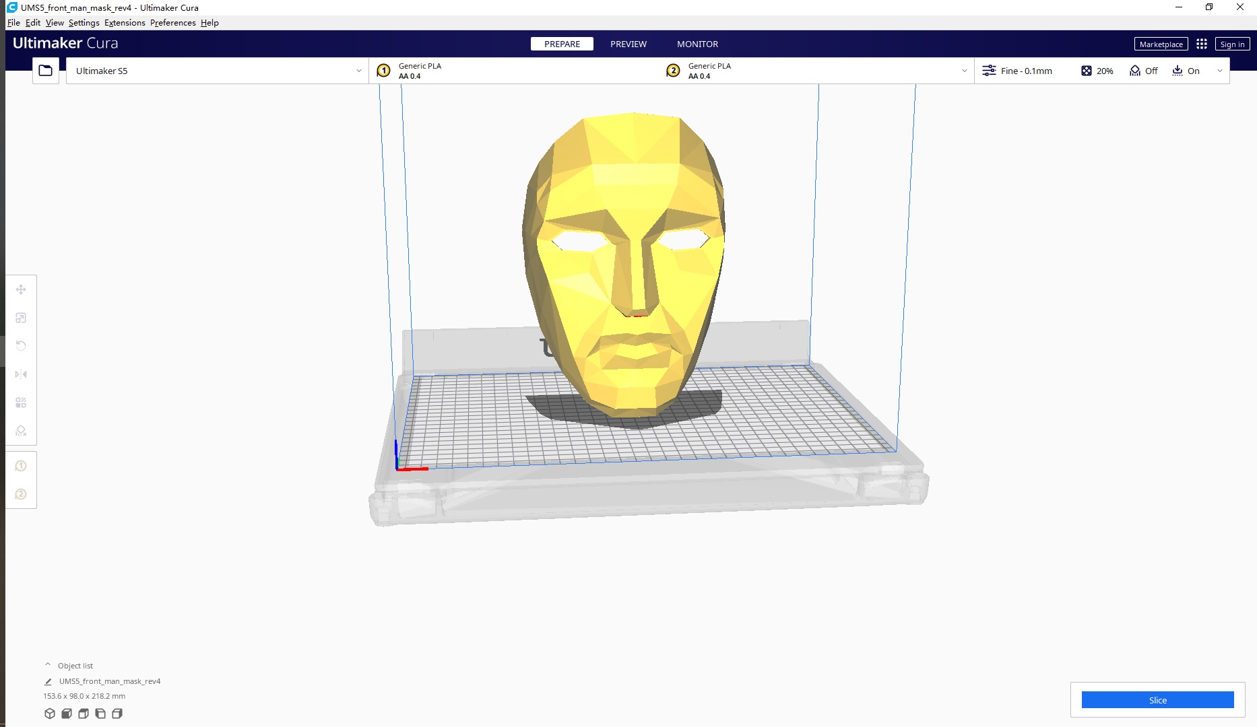
Task: Select the Support Blocker tool
Action: tap(21, 431)
